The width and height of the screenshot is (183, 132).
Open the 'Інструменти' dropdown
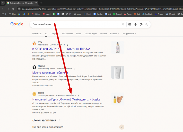click(x=129, y=34)
